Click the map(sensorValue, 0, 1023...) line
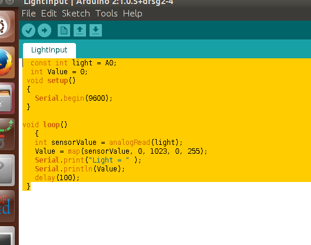Viewport: 311px width, 245px height. [121, 151]
